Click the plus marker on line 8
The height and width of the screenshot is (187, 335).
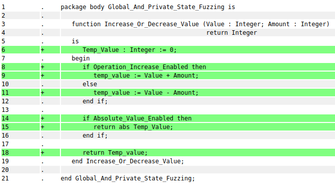[42, 67]
